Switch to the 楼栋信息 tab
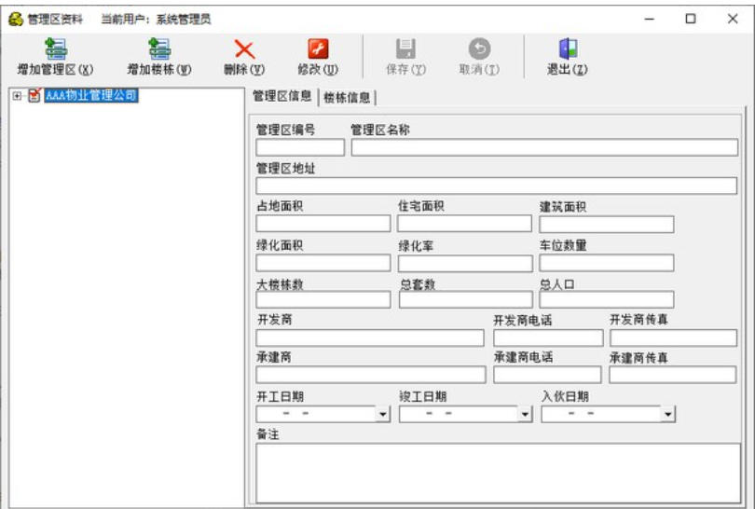755x509 pixels. pos(347,97)
